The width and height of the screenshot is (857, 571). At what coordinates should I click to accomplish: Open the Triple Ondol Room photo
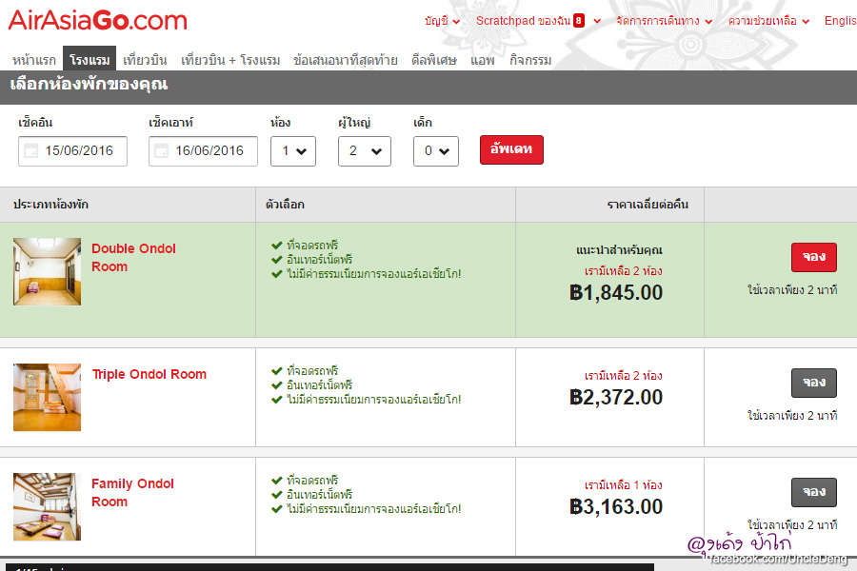point(47,397)
